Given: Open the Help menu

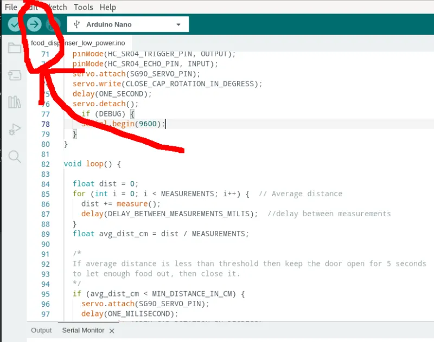Looking at the screenshot, I should click(x=107, y=7).
